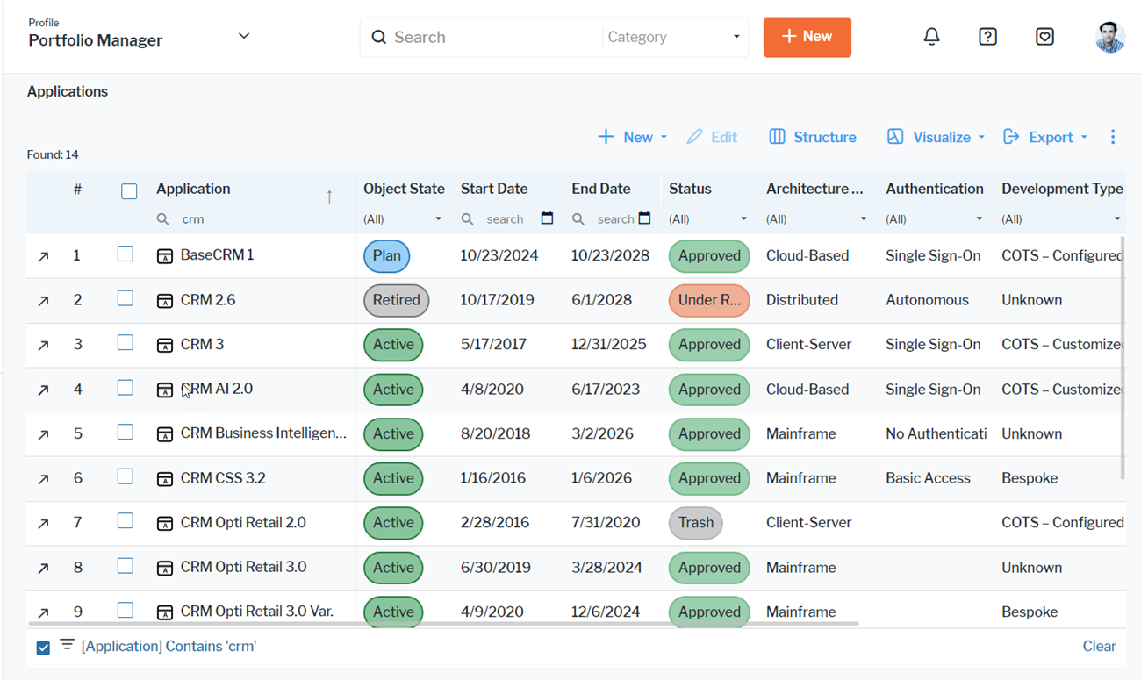Viewport: 1141px width, 680px height.
Task: Uncheck the Application Contains 'crm' filter
Action: click(43, 648)
